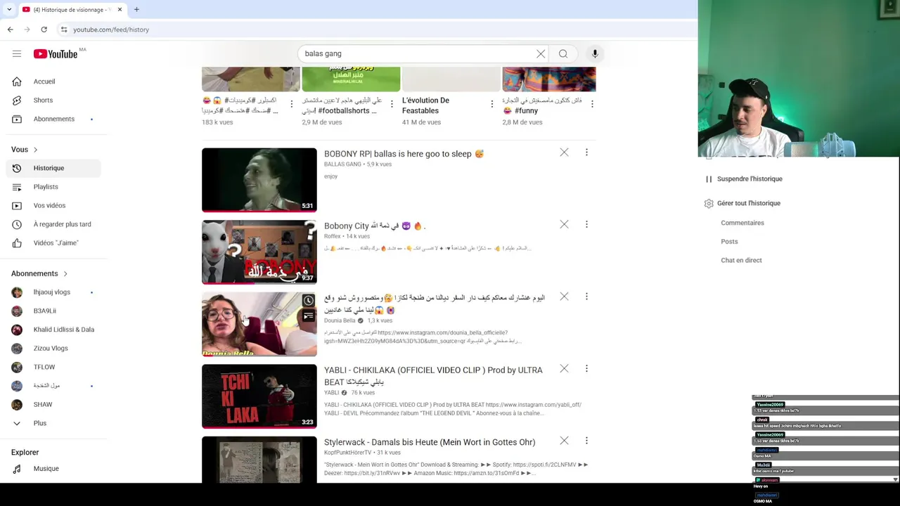
Task: Open options for the #footballshorts short
Action: (x=392, y=104)
